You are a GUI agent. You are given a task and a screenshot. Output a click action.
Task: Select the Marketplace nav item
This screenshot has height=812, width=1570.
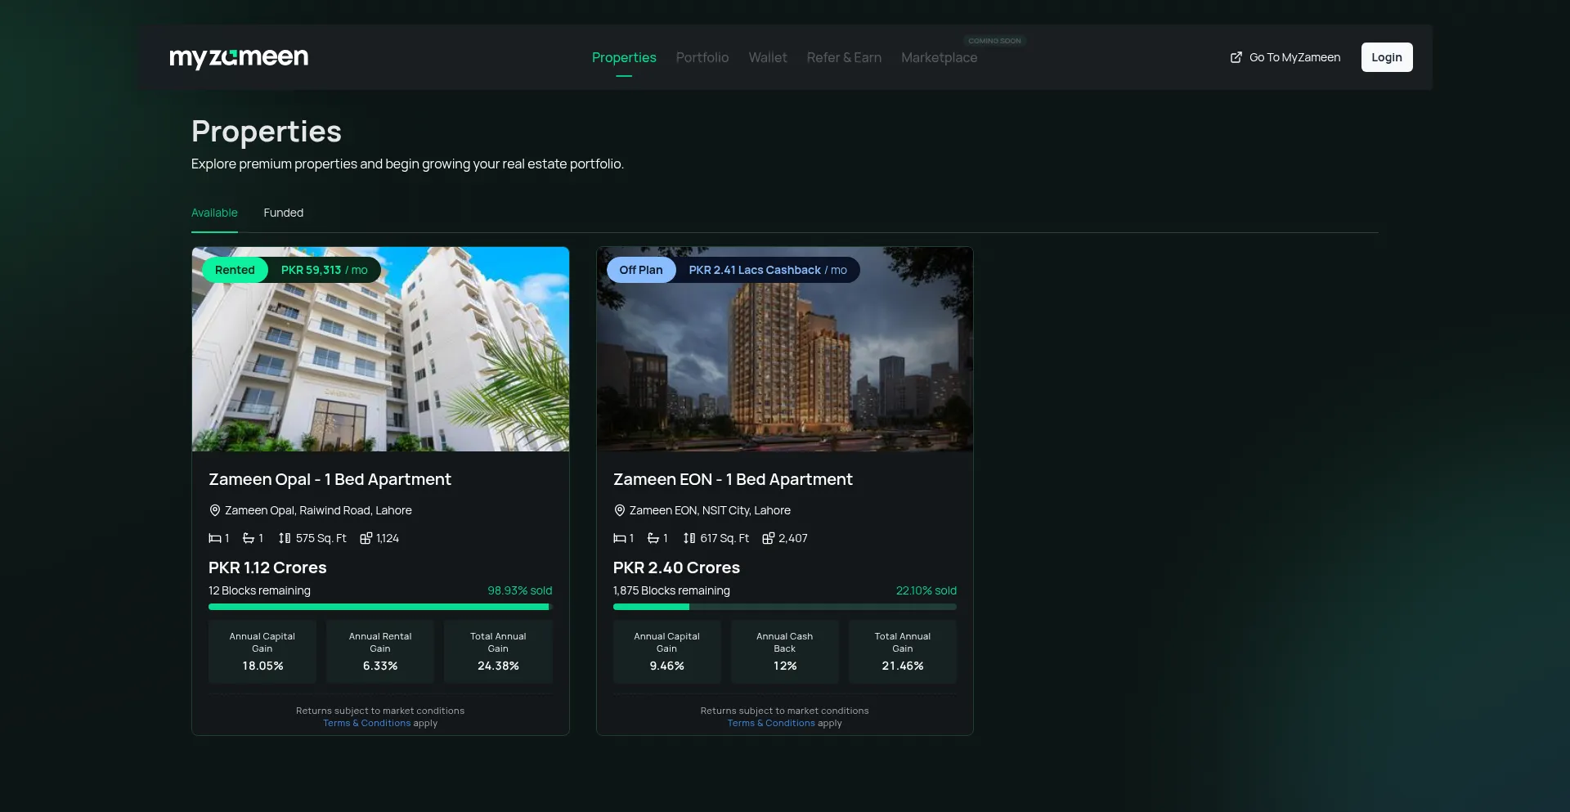click(939, 57)
